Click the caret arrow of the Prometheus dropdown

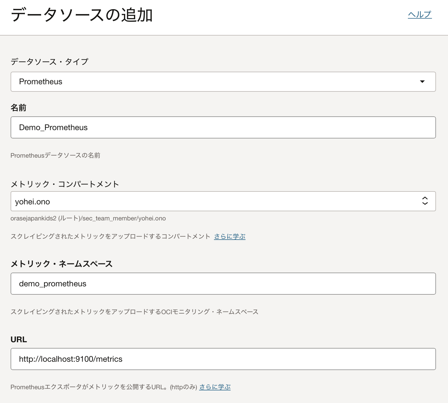pyautogui.click(x=422, y=82)
